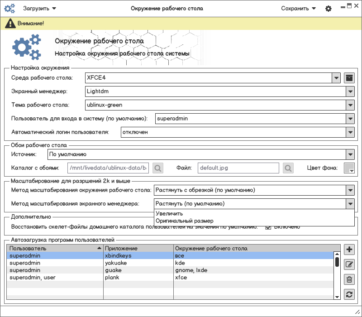Viewport: 362px width, 317px height.
Task: Edit the selected autostart entry
Action: pyautogui.click(x=349, y=264)
